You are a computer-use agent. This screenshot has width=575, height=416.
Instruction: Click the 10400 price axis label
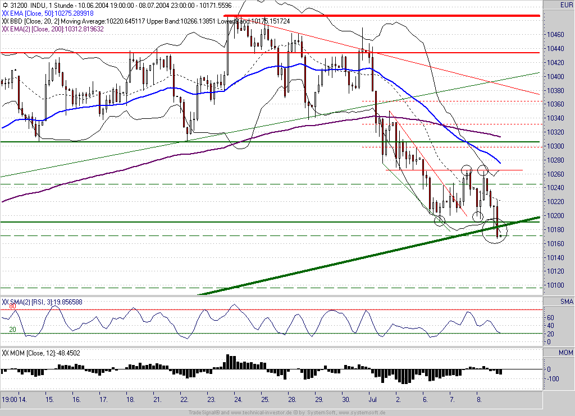(x=555, y=77)
